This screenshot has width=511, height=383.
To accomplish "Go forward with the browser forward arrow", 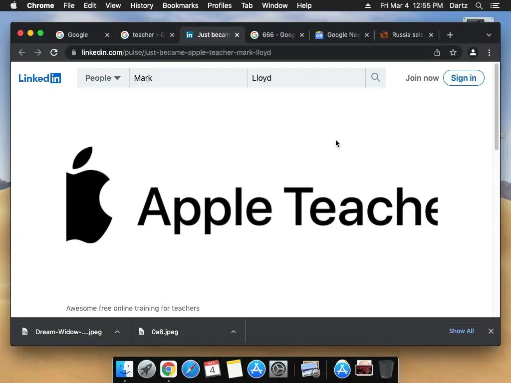I will (38, 52).
